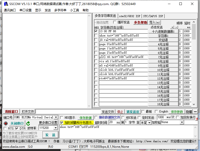Open the 加校验 None checksum dropdown
200x151 pixels.
(x=182, y=122)
